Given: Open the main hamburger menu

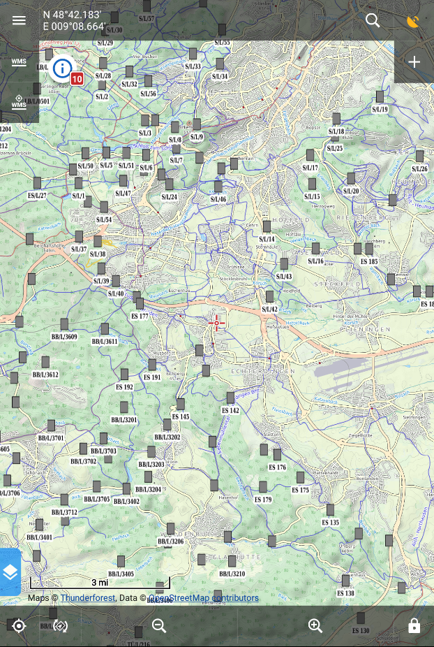Looking at the screenshot, I should (19, 20).
